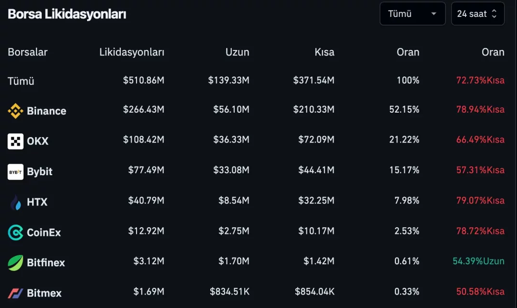Click the HTX flame logo icon

click(15, 202)
